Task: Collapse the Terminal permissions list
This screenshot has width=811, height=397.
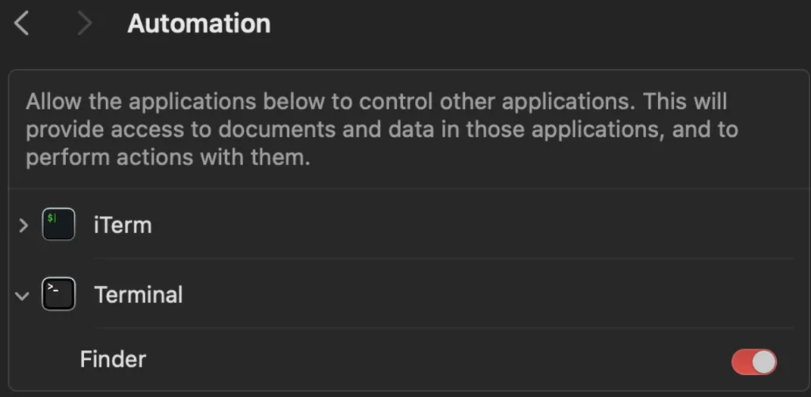Action: click(x=22, y=296)
